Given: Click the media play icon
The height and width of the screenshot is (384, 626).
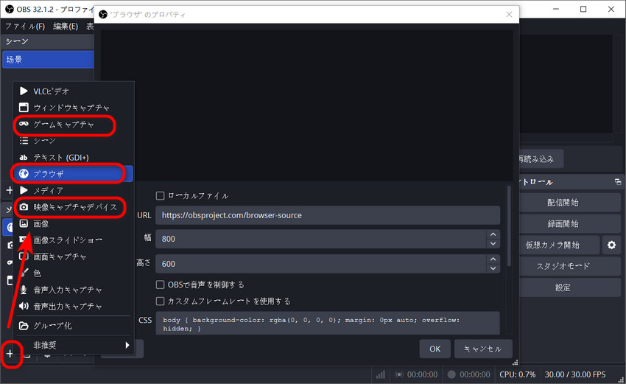Looking at the screenshot, I should 24,190.
